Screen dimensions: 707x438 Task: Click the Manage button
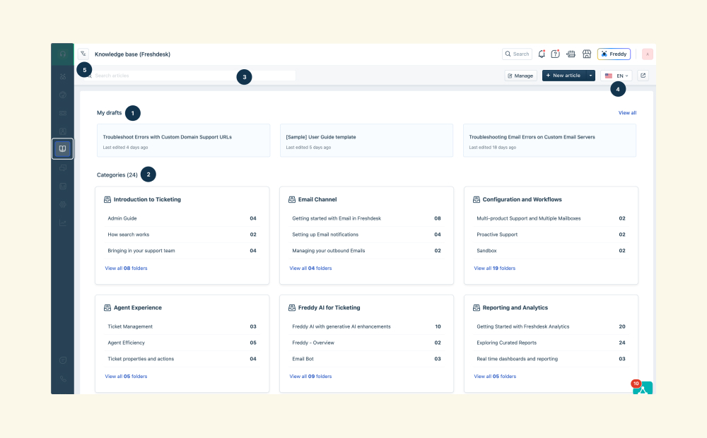click(520, 76)
